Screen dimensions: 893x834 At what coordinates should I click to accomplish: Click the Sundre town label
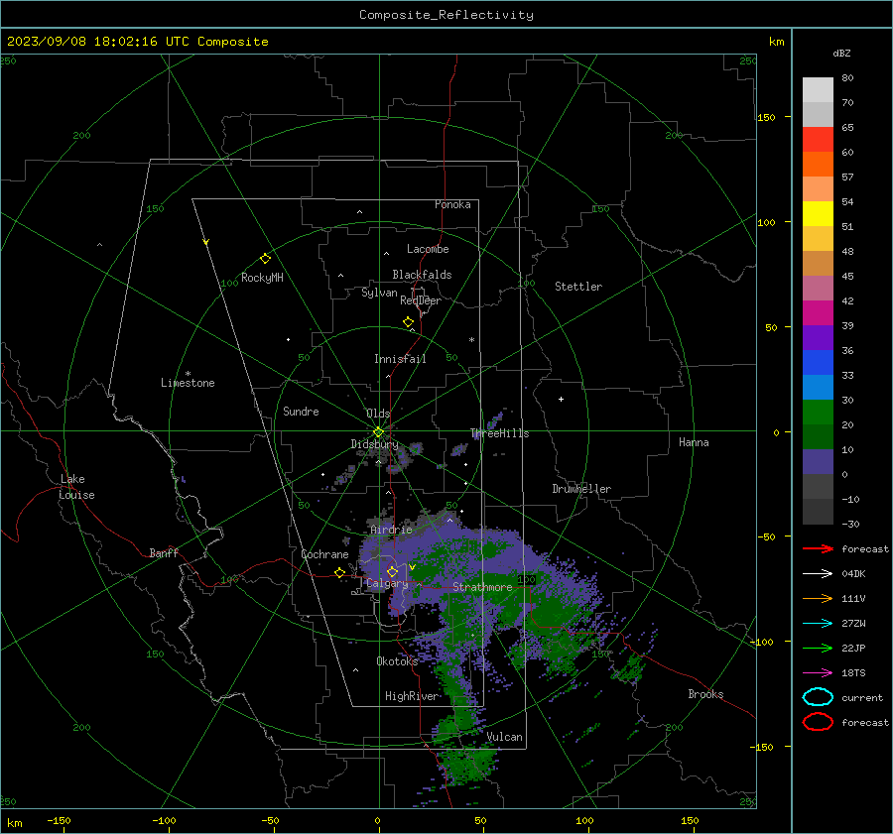pyautogui.click(x=301, y=411)
